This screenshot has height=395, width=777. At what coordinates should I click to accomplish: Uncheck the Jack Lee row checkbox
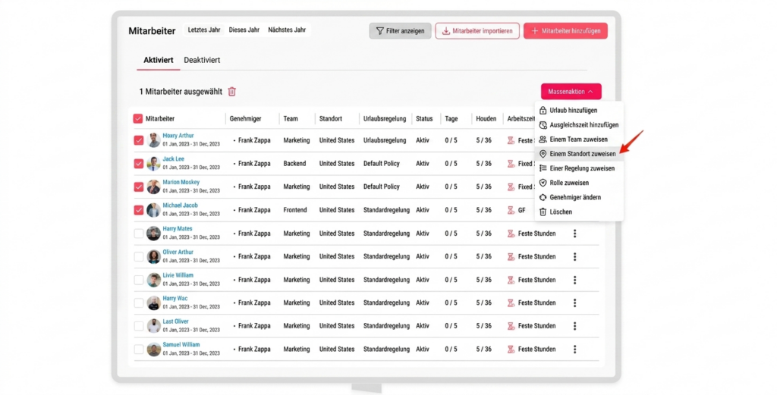pos(138,164)
